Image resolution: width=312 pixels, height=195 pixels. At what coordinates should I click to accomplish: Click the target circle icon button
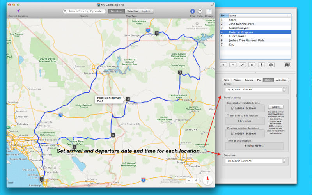tap(271, 65)
